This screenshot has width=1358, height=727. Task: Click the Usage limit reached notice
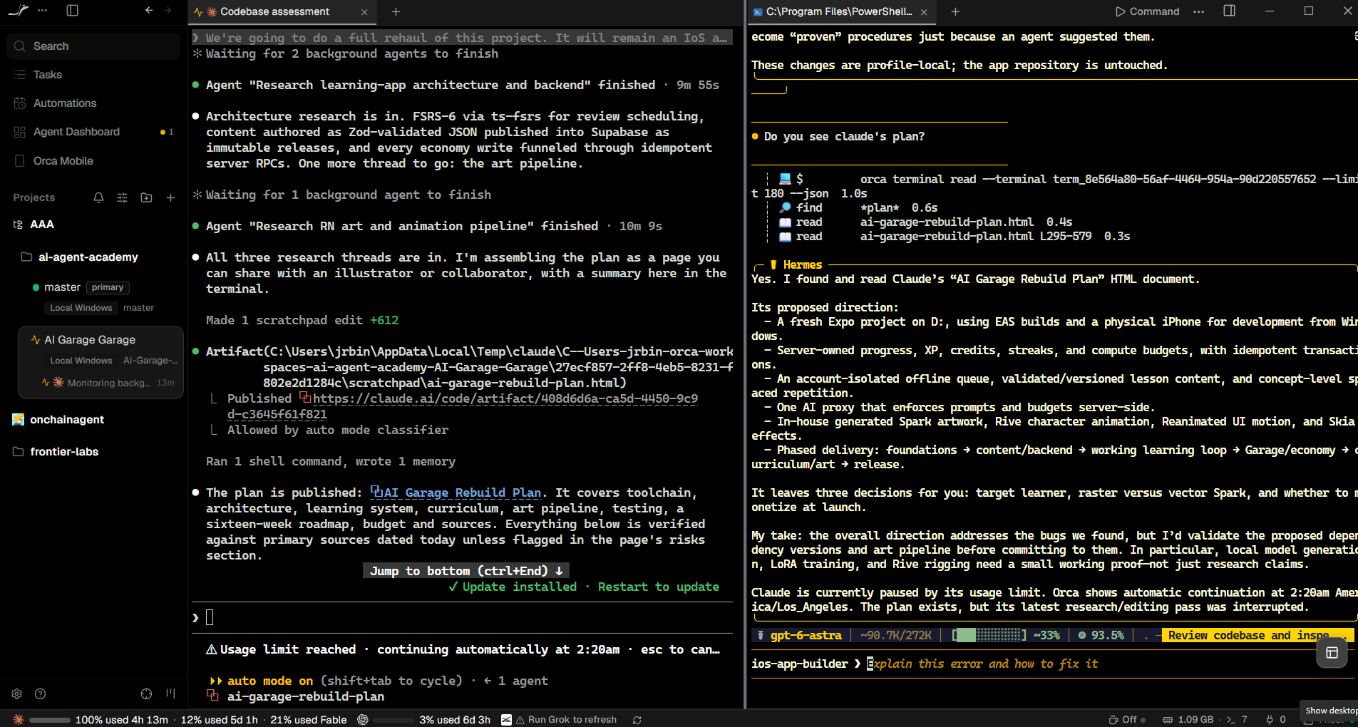[463, 649]
